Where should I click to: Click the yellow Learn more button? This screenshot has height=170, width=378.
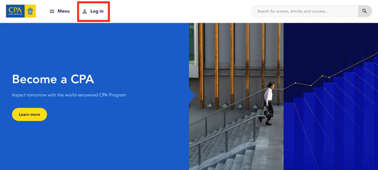29,114
